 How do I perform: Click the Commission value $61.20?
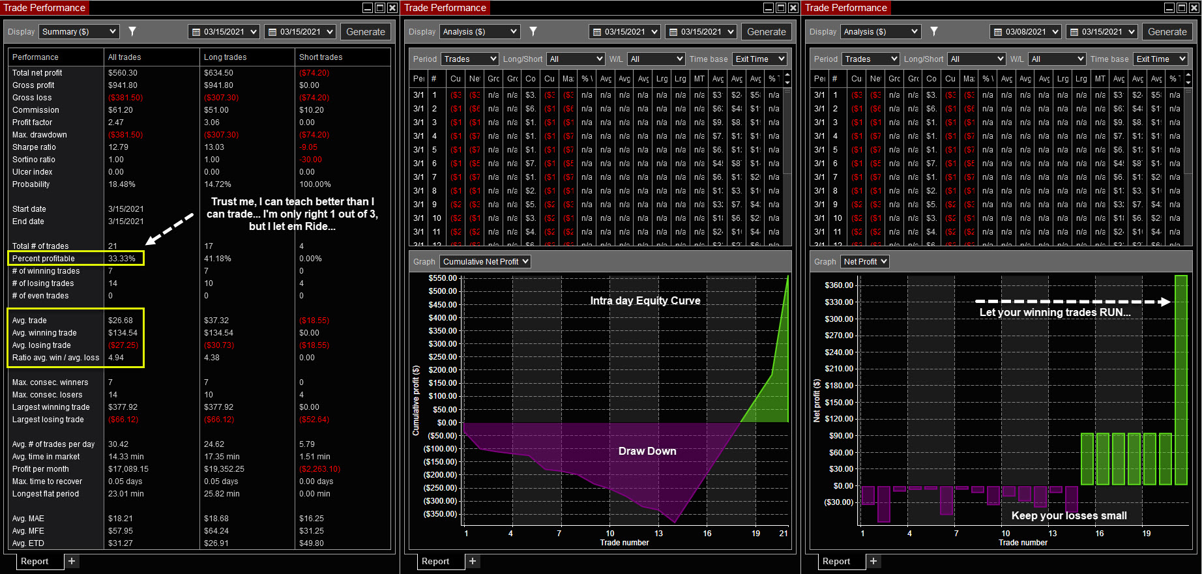pyautogui.click(x=121, y=110)
